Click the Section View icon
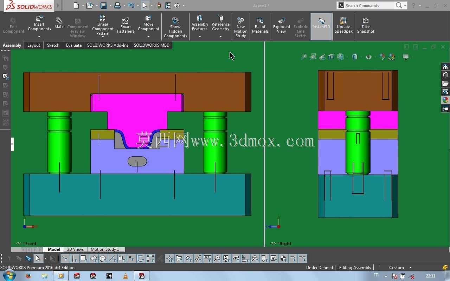Screen dimensions: 450x281 coord(331,57)
